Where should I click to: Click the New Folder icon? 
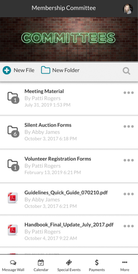46,70
